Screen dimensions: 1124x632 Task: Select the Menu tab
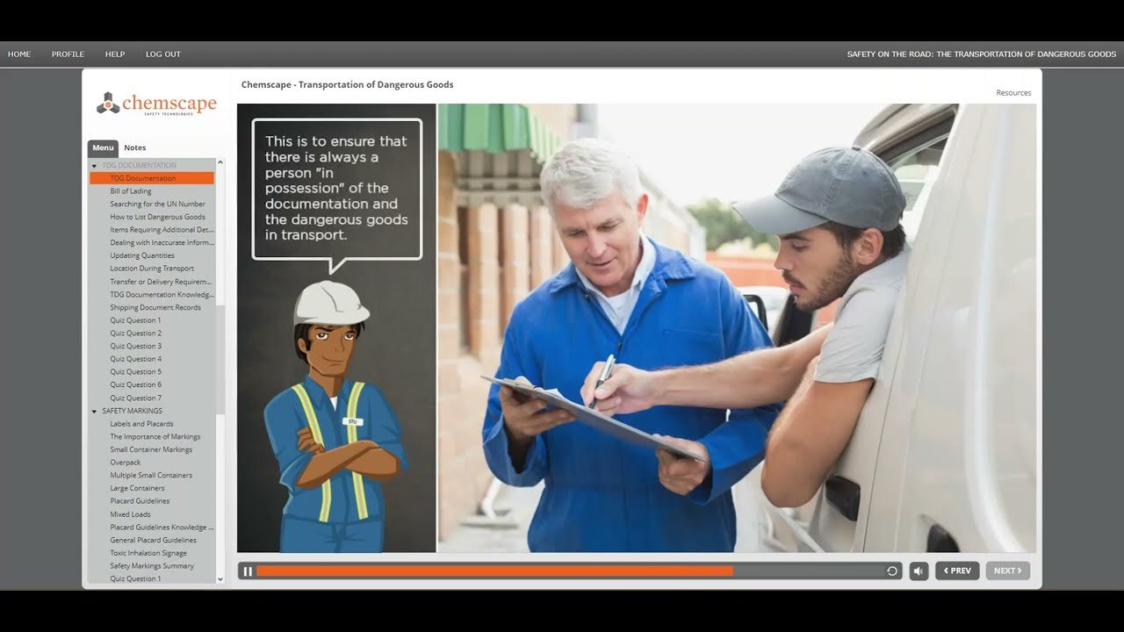(x=103, y=148)
